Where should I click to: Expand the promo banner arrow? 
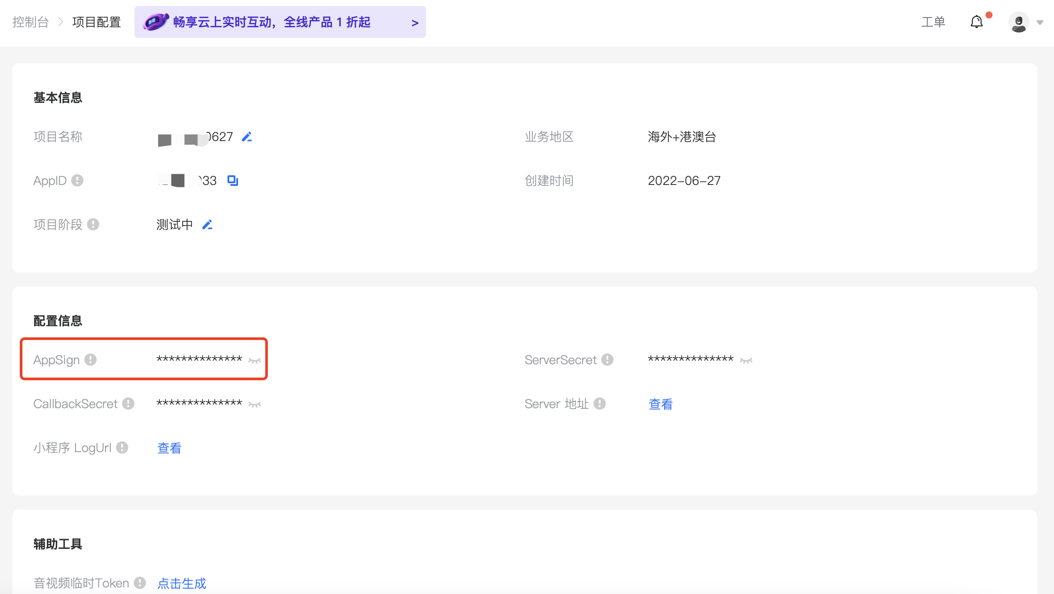coord(415,23)
